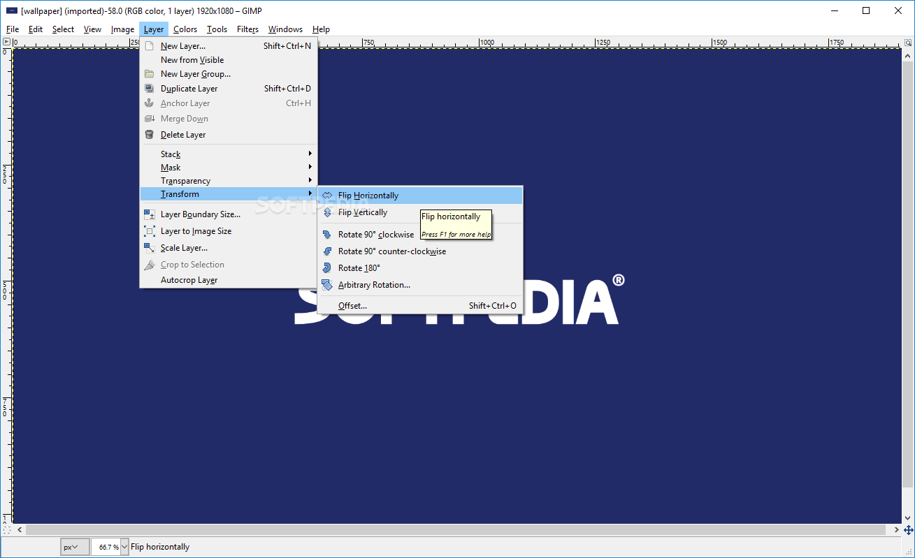Click the Layer Boundary Size icon
Image resolution: width=915 pixels, height=558 pixels.
coord(150,214)
